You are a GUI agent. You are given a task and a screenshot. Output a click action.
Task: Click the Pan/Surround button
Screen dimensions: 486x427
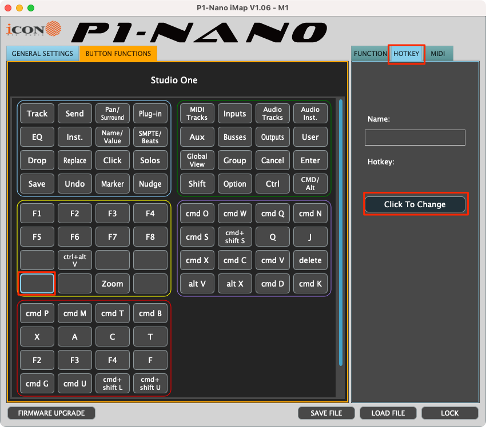pyautogui.click(x=113, y=114)
